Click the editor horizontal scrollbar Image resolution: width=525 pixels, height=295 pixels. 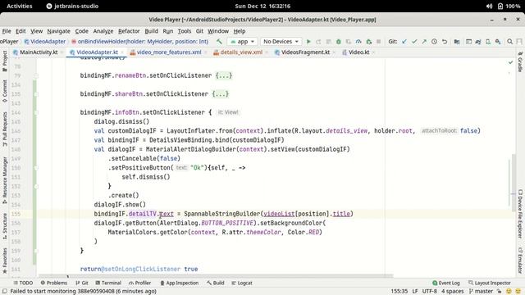click(x=216, y=276)
